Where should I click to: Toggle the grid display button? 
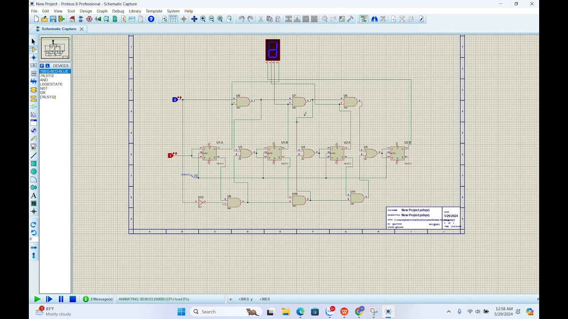[173, 19]
